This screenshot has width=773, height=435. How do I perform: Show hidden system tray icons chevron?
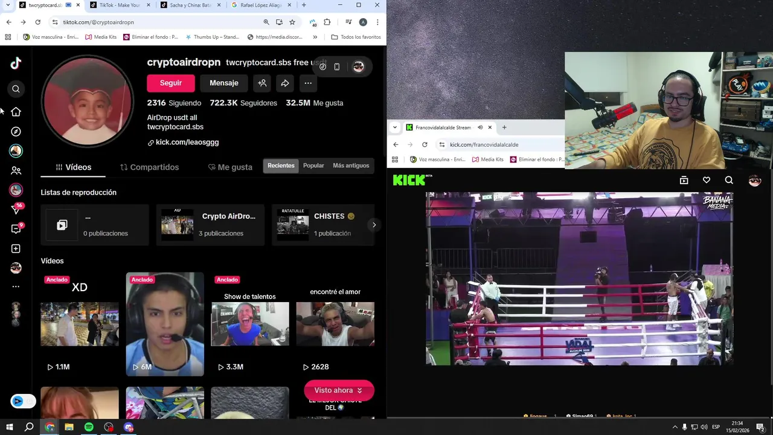675,427
